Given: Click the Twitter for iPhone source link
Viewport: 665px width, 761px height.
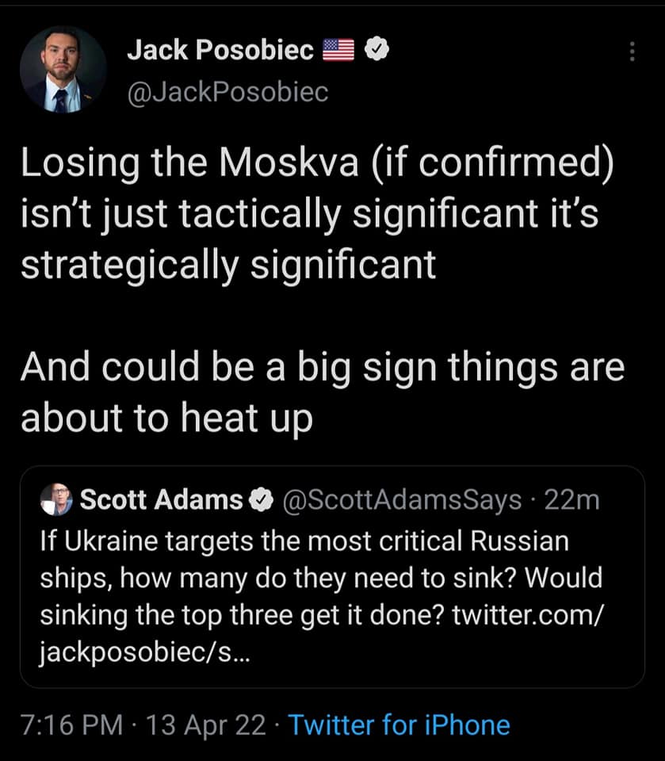Looking at the screenshot, I should tap(399, 725).
